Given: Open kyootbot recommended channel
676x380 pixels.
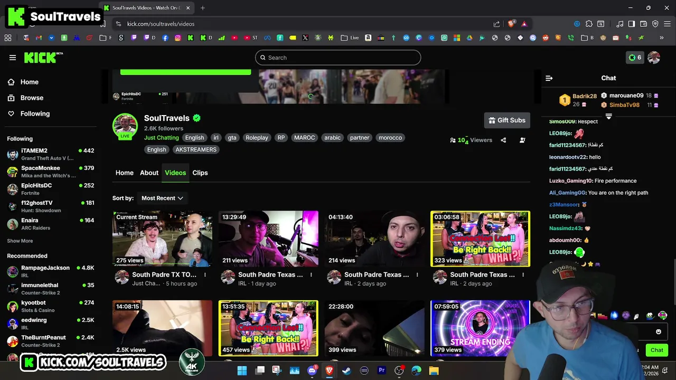Looking at the screenshot, I should 51,306.
